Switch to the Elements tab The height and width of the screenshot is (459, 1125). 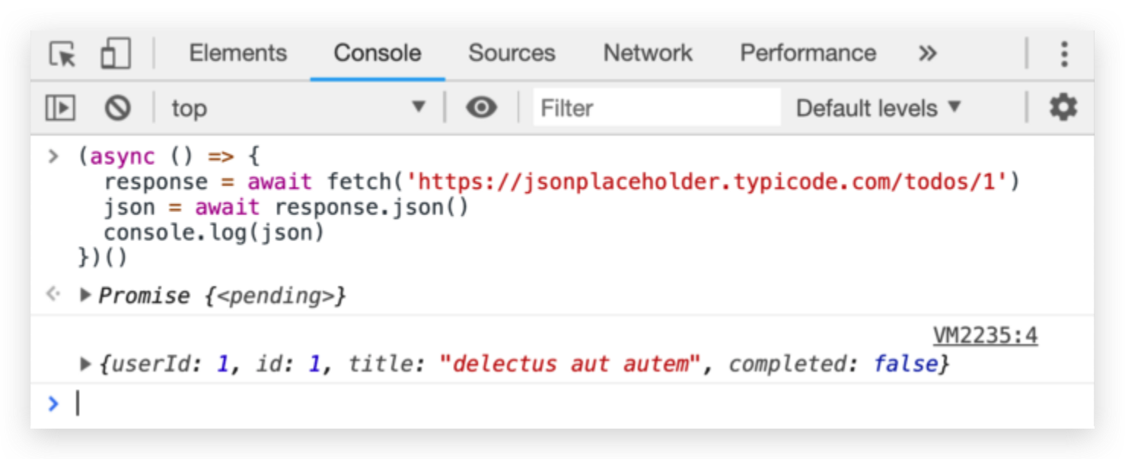click(x=237, y=53)
